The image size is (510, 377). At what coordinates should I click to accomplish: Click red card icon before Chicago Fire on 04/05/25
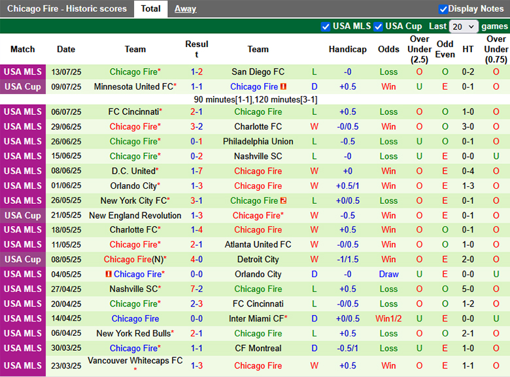pyautogui.click(x=109, y=274)
